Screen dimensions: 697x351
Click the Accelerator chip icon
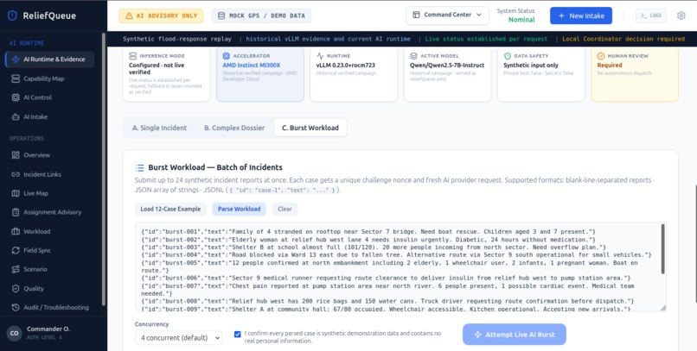point(227,56)
